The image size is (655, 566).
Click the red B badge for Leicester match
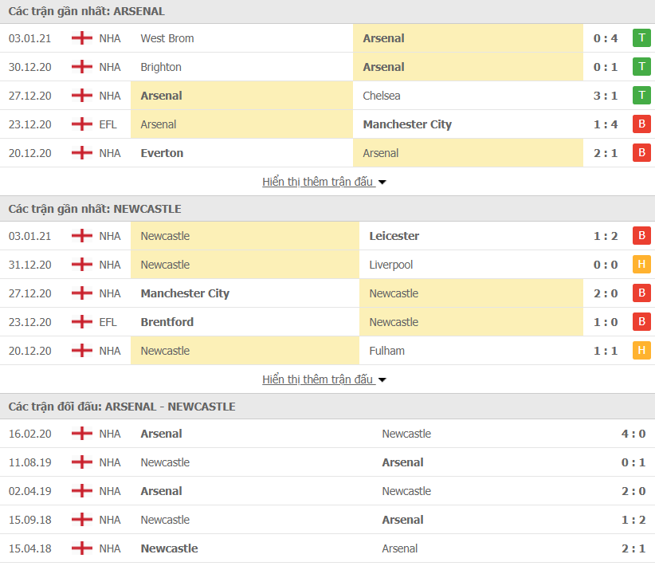tap(641, 236)
